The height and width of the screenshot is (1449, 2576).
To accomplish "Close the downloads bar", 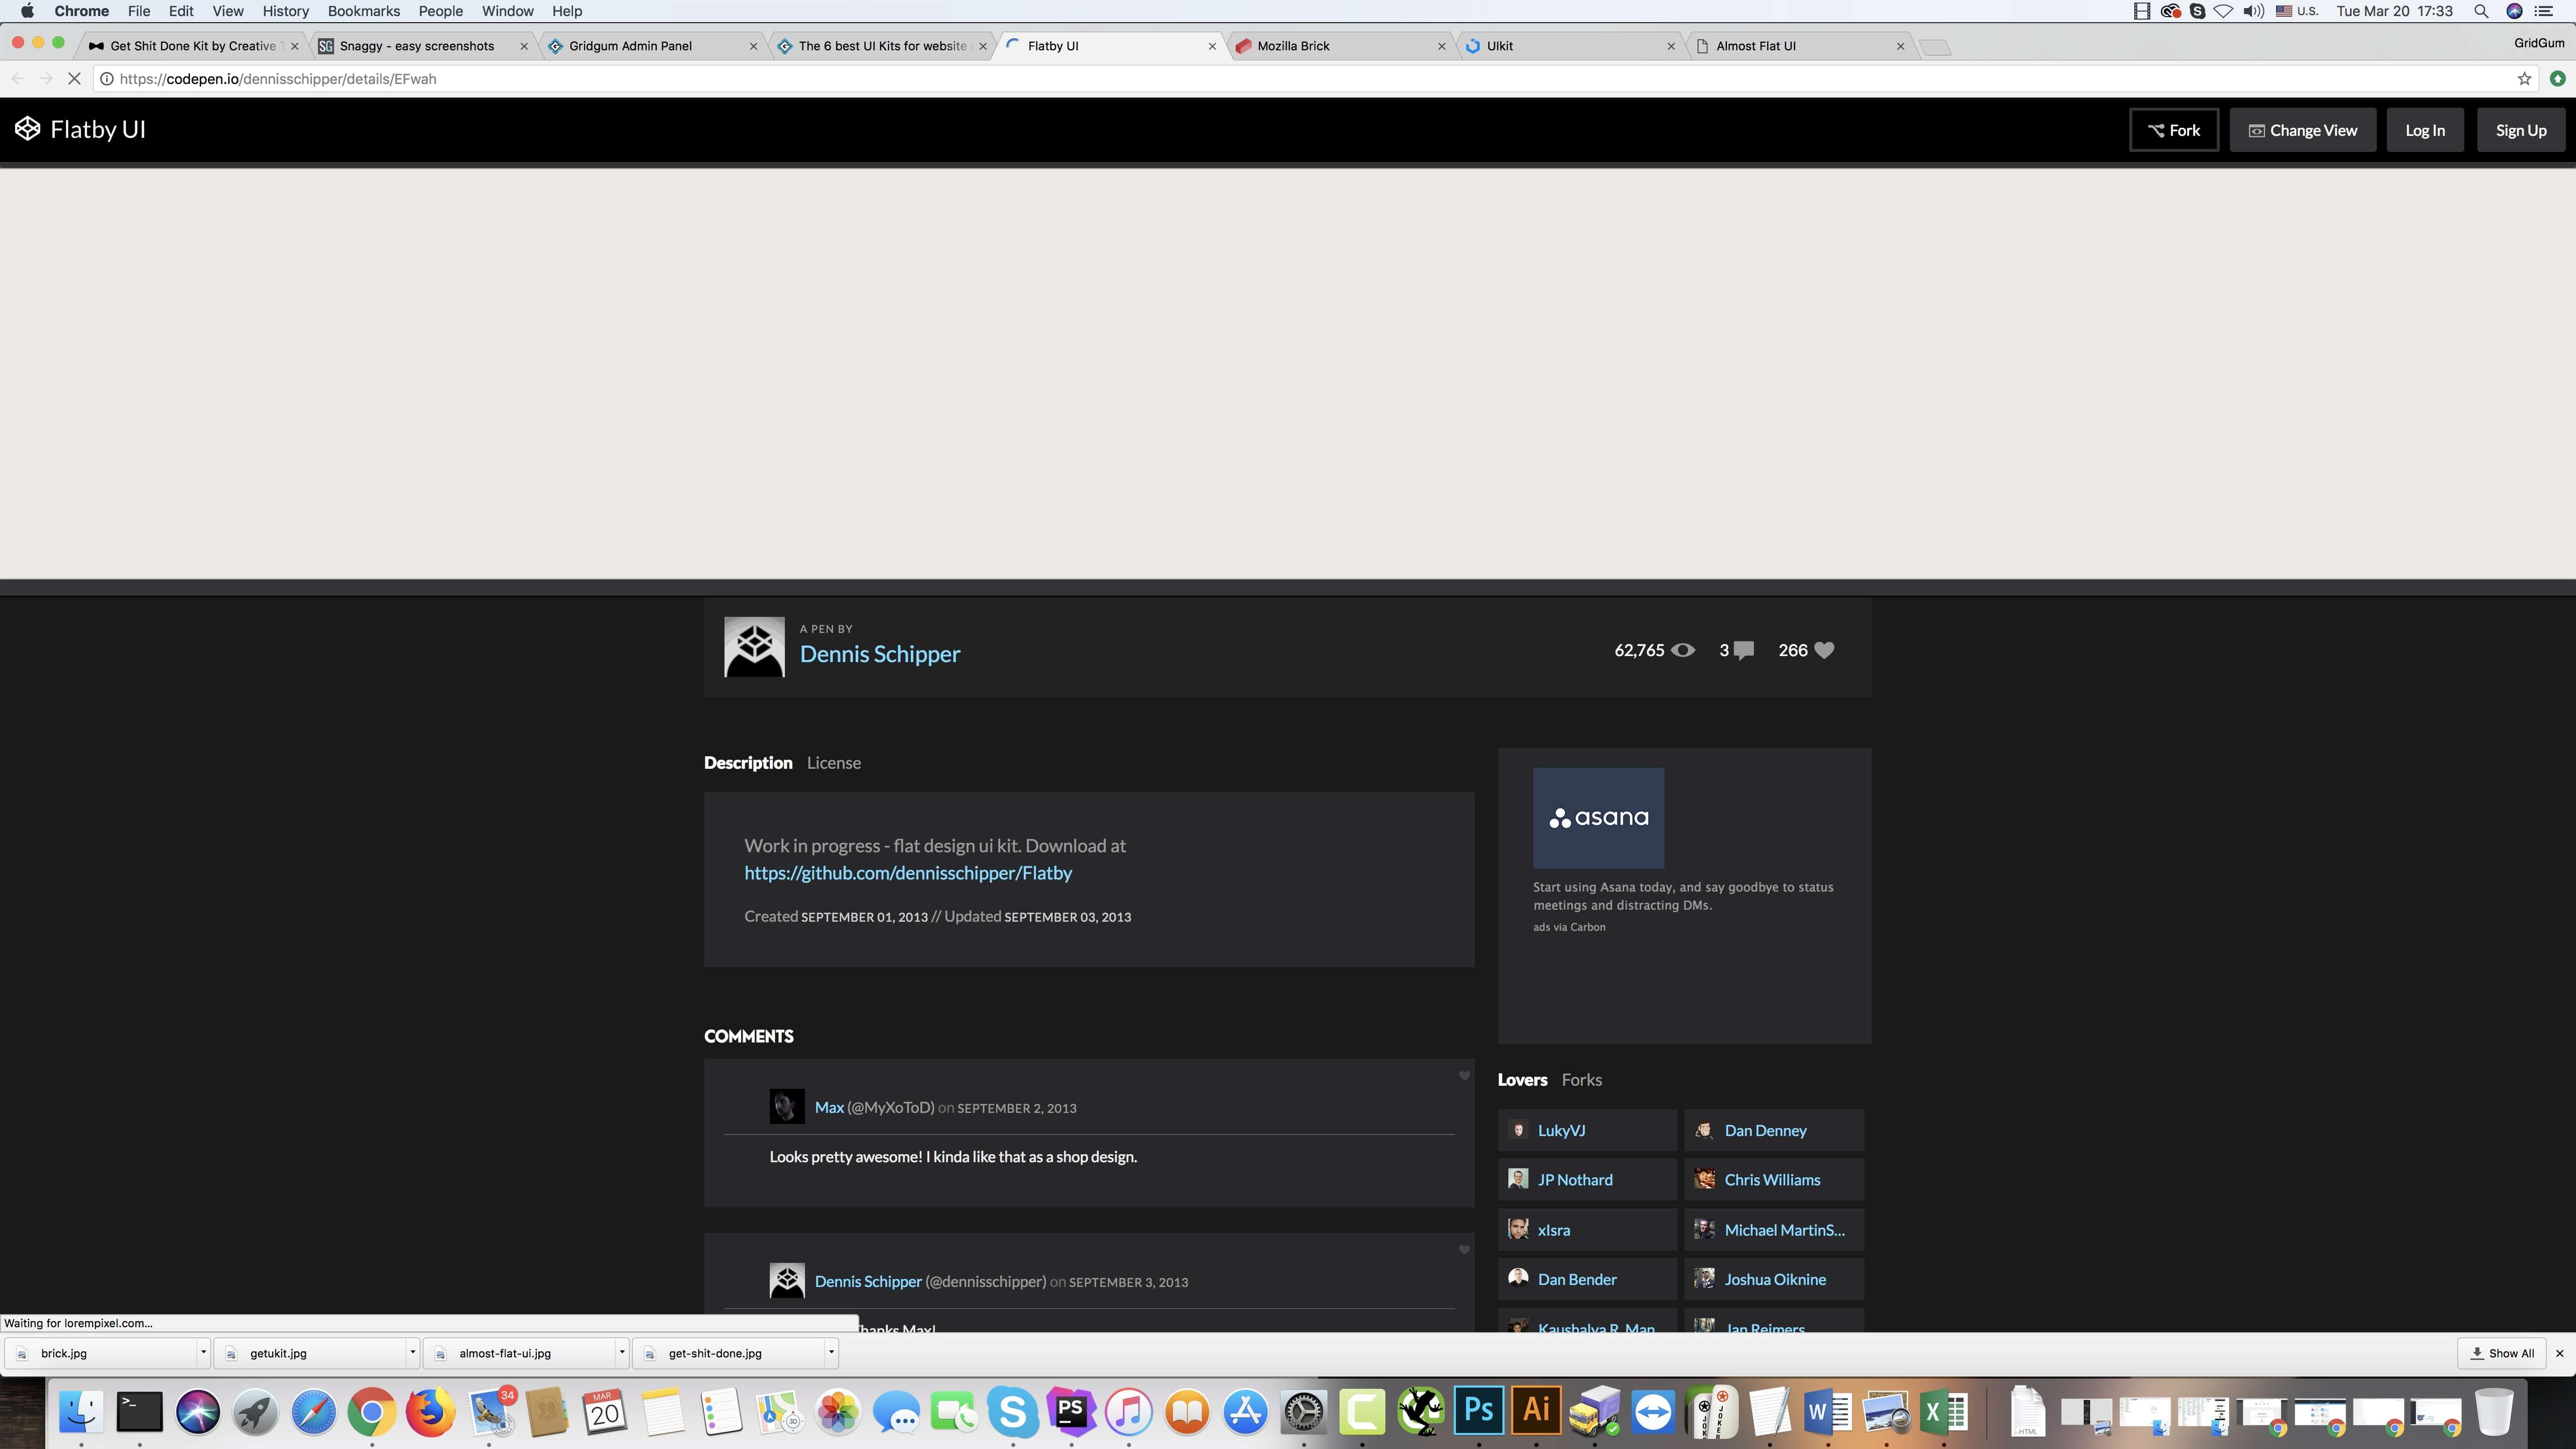I will (2560, 1353).
